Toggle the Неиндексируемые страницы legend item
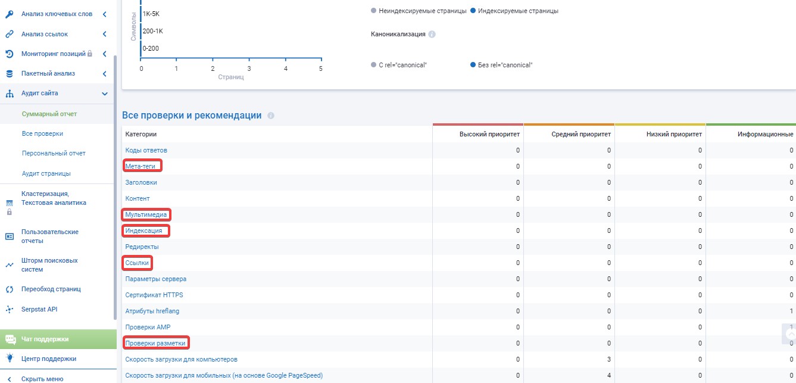 [418, 11]
